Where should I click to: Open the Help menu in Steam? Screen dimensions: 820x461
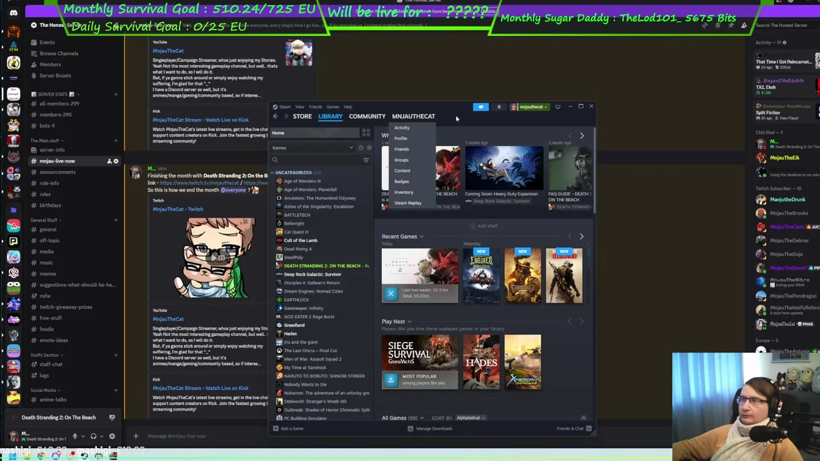(x=348, y=107)
